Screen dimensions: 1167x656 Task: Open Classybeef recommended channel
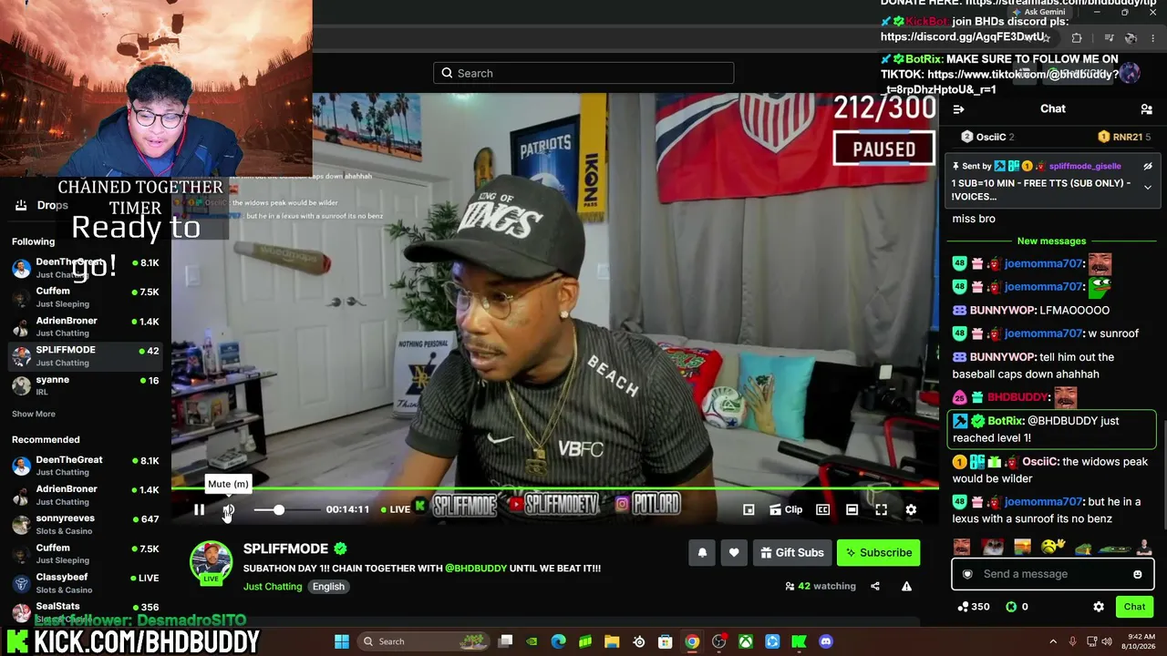point(86,583)
